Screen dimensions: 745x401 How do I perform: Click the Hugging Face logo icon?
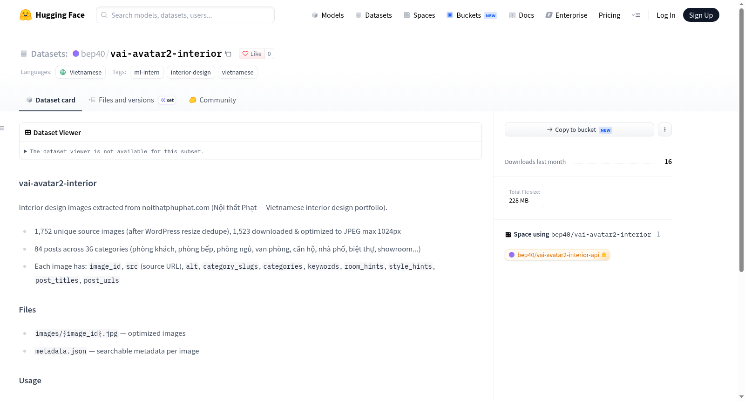(26, 15)
